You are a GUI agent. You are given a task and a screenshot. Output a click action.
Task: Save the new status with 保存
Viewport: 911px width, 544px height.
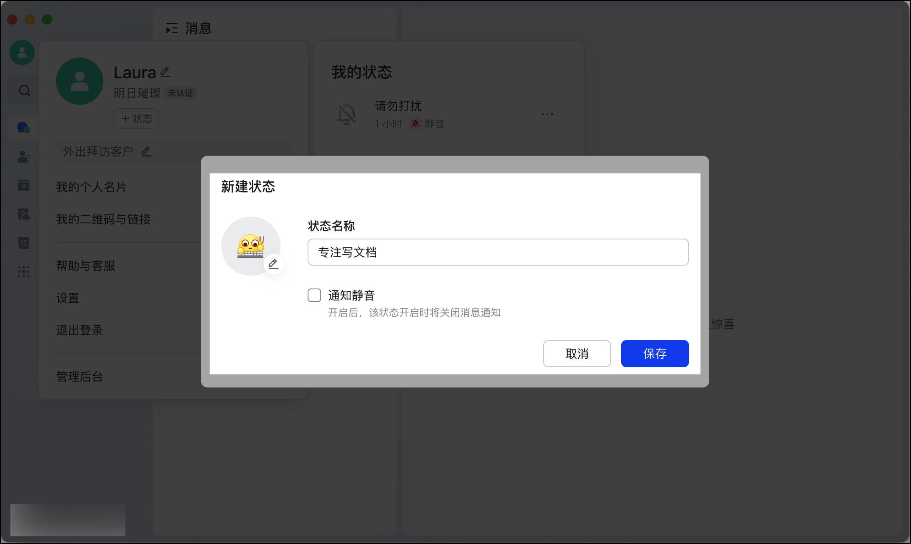(x=654, y=354)
